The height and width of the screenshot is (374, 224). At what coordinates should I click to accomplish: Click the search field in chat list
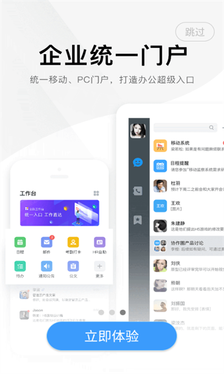click(x=185, y=128)
